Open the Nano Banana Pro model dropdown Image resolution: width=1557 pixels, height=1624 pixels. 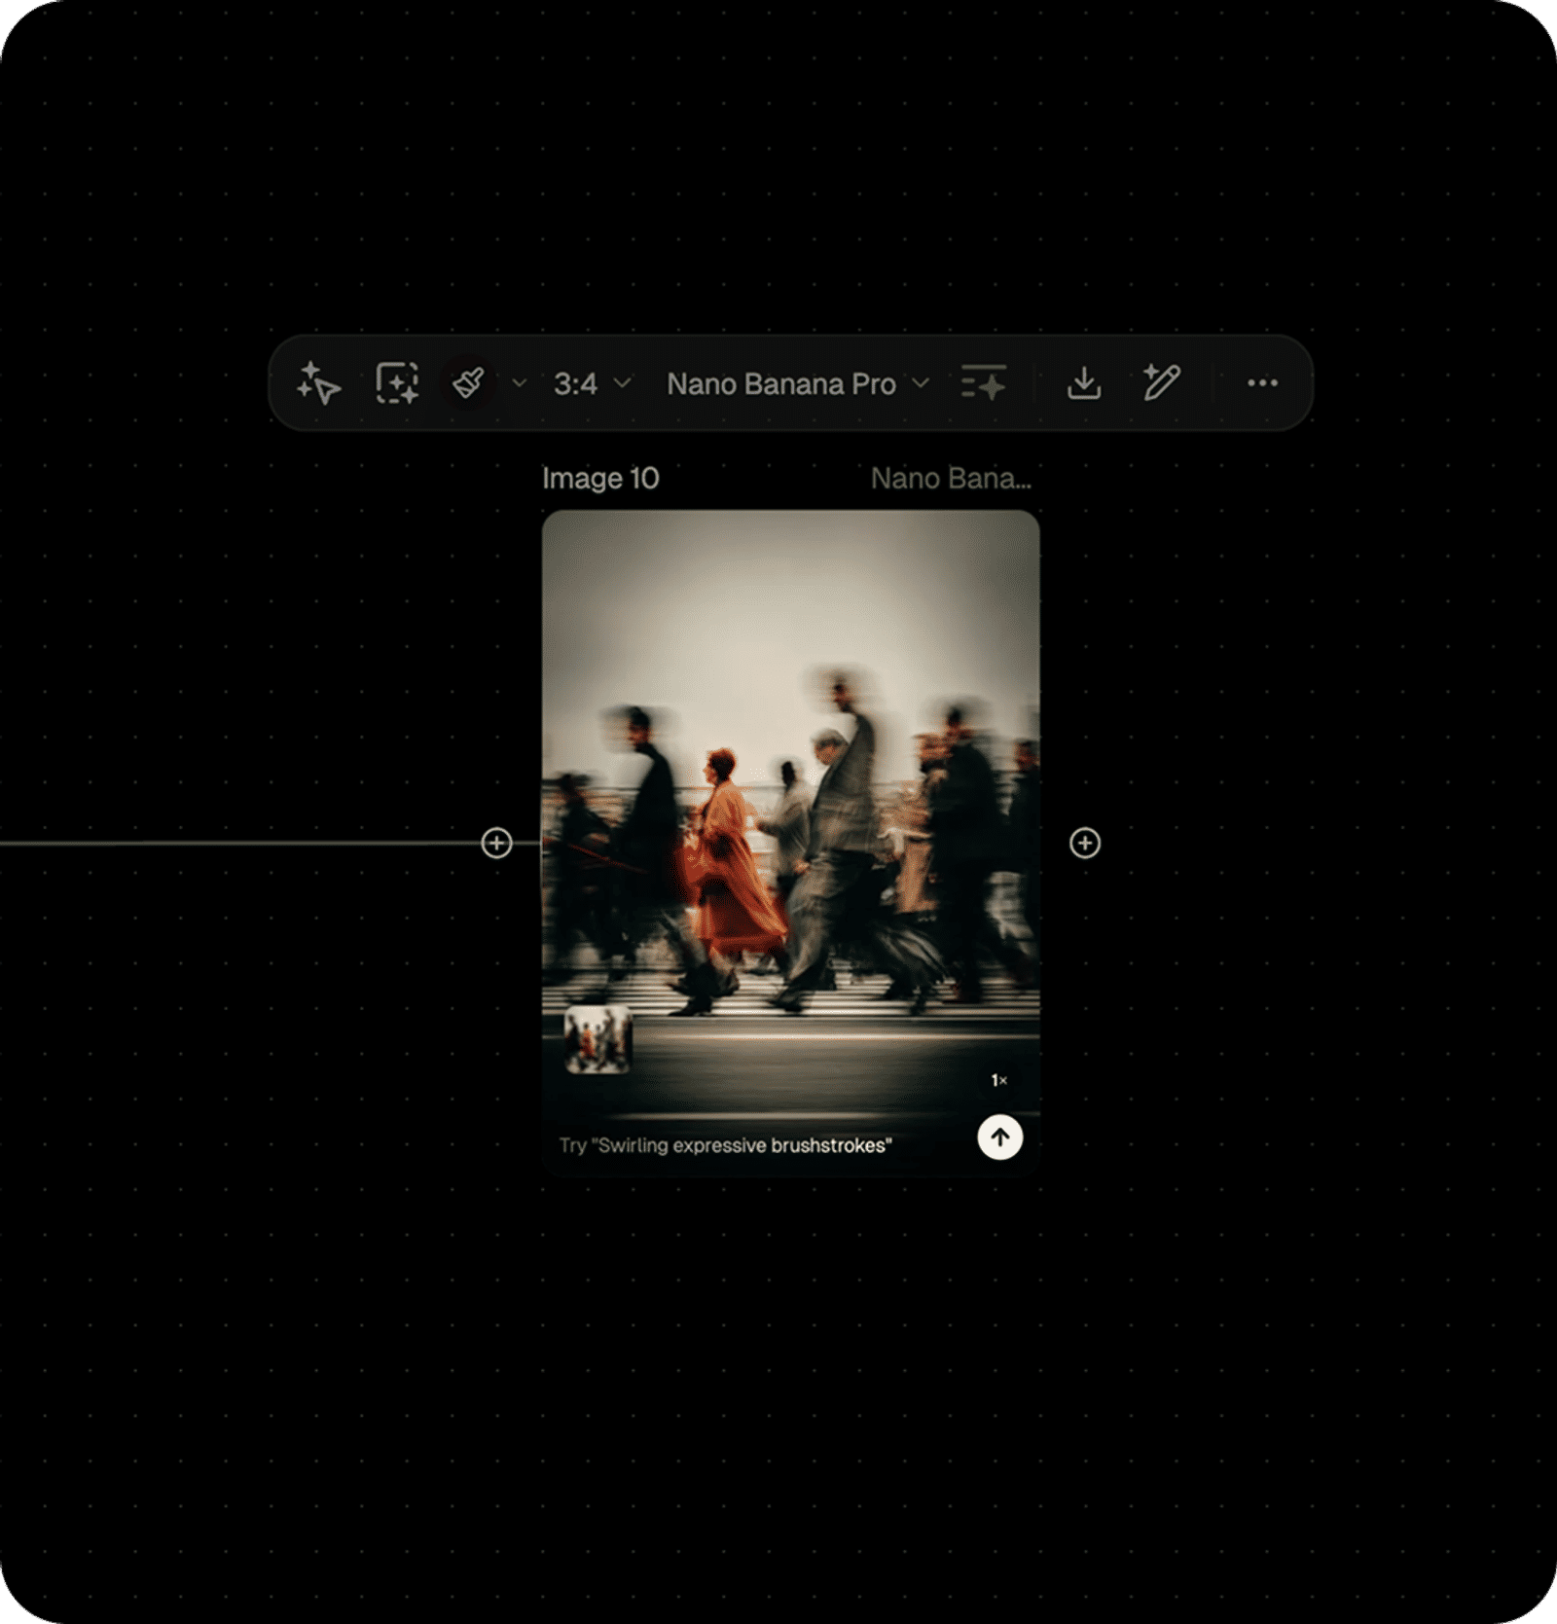pos(798,383)
